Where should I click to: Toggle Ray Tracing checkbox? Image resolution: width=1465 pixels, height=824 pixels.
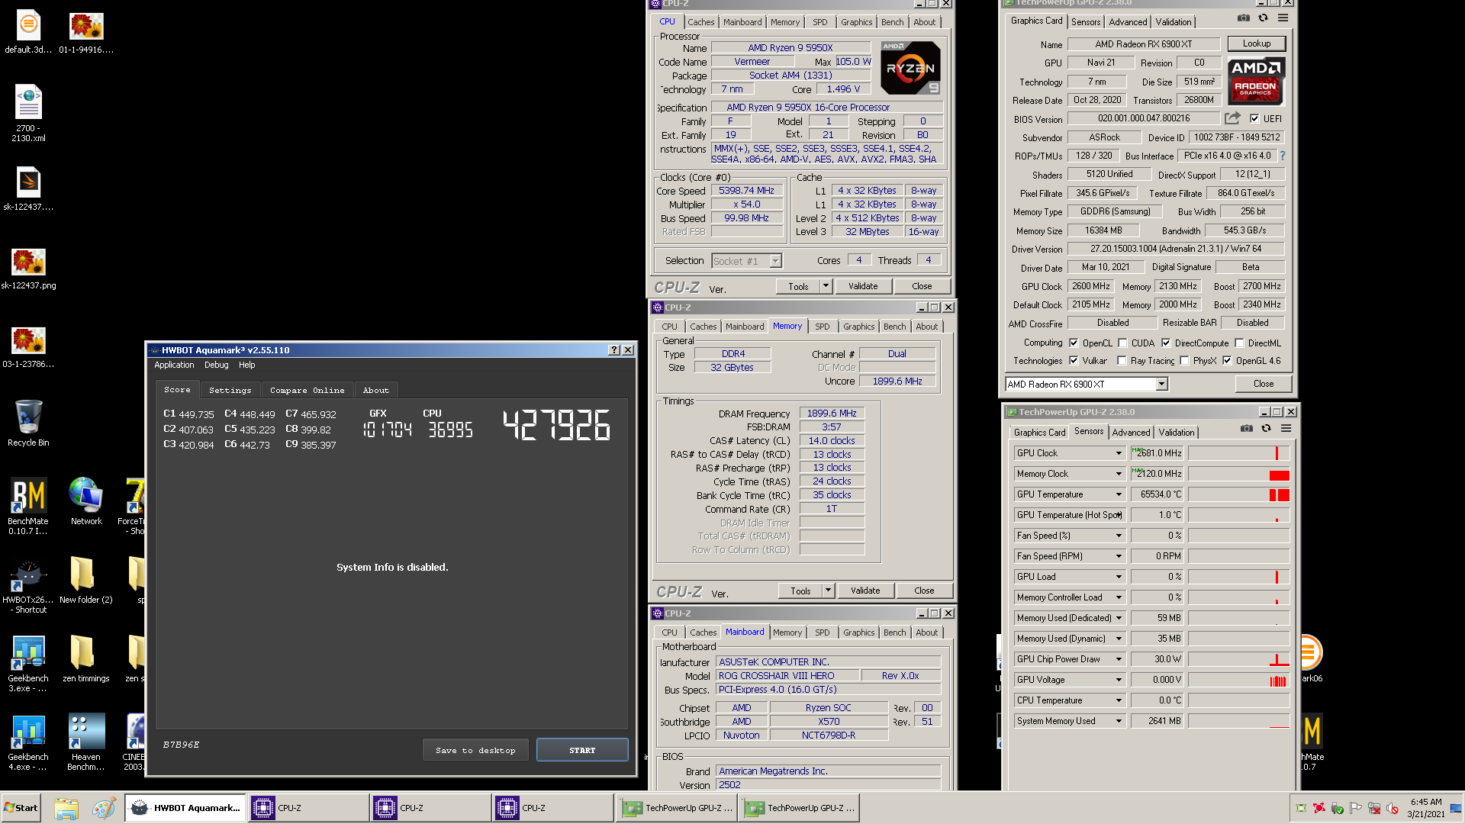tap(1122, 361)
